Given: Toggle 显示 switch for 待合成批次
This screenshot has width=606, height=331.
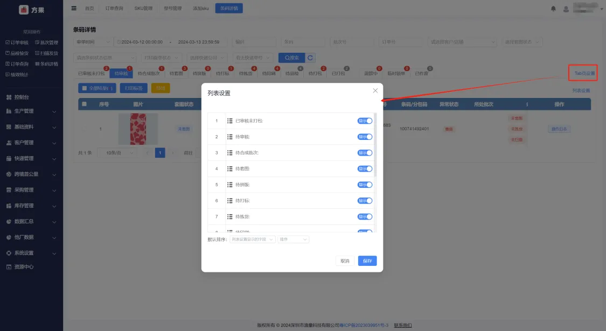Looking at the screenshot, I should tap(365, 152).
